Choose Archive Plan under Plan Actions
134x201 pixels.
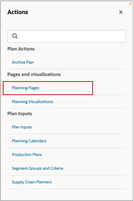23,62
